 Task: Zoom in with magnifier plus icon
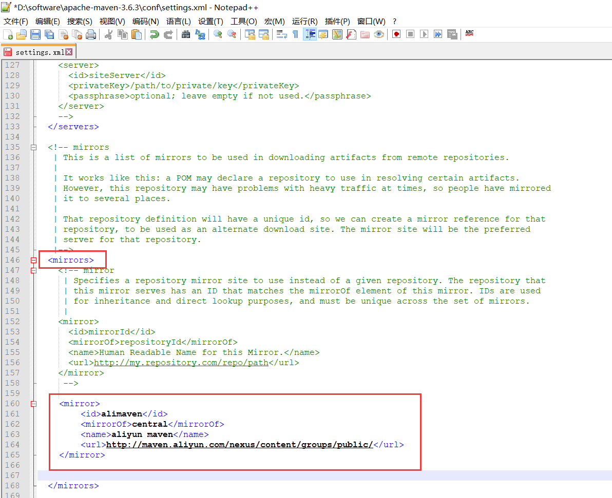pyautogui.click(x=218, y=35)
